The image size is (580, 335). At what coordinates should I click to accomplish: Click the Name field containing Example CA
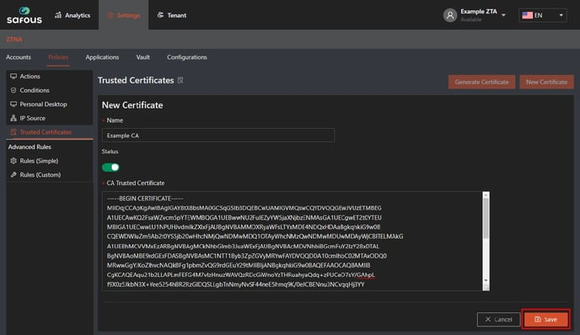(x=217, y=136)
